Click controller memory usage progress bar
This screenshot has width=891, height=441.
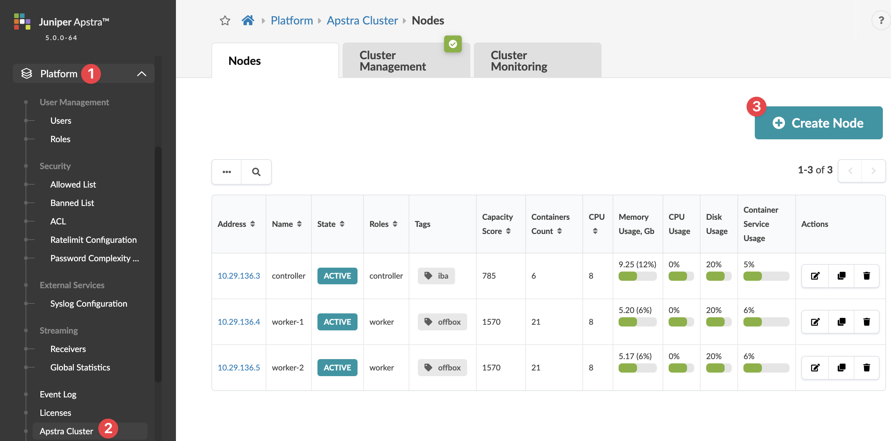point(637,276)
